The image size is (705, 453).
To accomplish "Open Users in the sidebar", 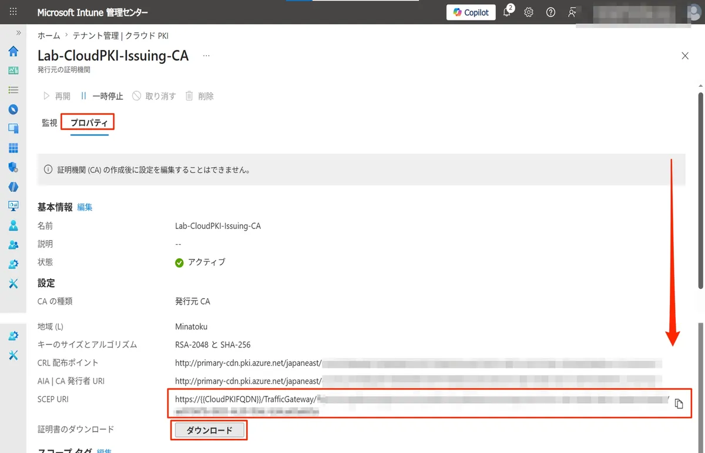I will point(13,225).
